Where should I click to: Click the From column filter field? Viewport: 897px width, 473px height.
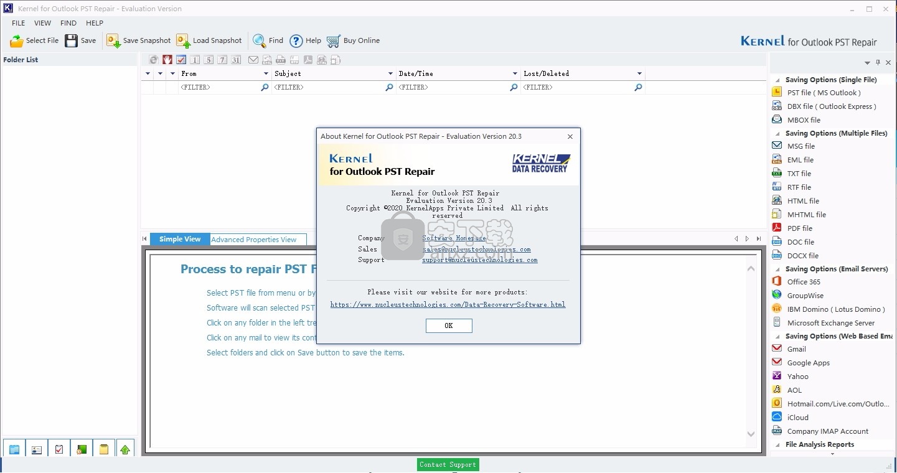pyautogui.click(x=224, y=88)
